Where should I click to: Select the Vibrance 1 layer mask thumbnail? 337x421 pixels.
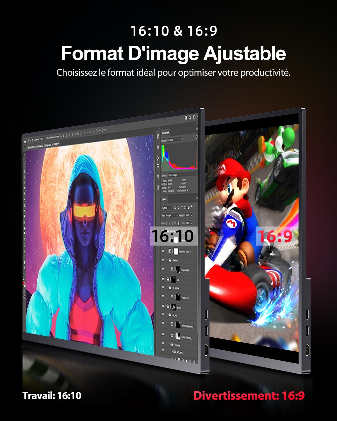click(178, 297)
